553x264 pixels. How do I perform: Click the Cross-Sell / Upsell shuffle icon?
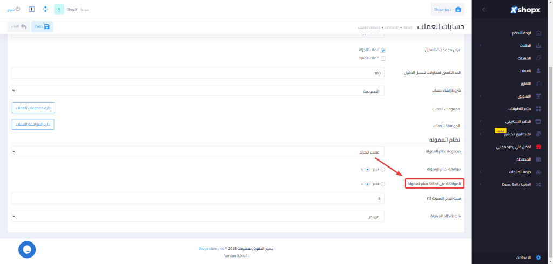(538, 184)
